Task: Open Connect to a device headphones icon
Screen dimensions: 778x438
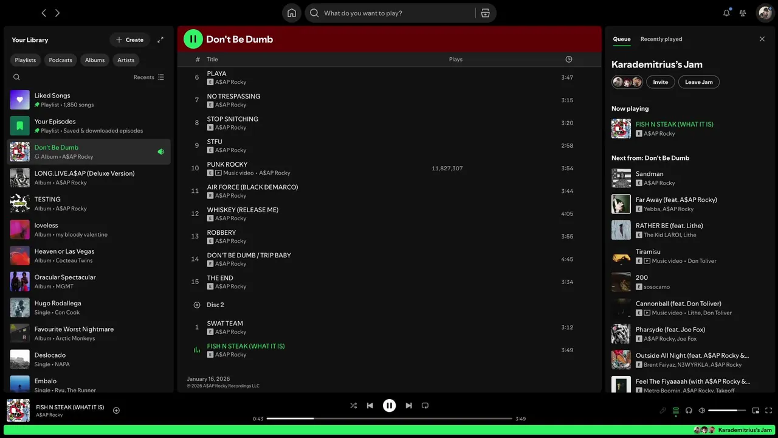Action: [689, 411]
